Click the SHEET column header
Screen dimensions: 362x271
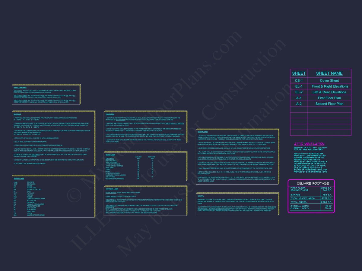coord(299,73)
